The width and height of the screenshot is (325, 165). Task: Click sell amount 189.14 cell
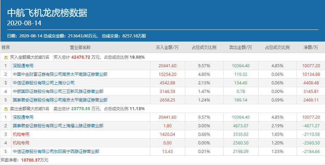241,100
